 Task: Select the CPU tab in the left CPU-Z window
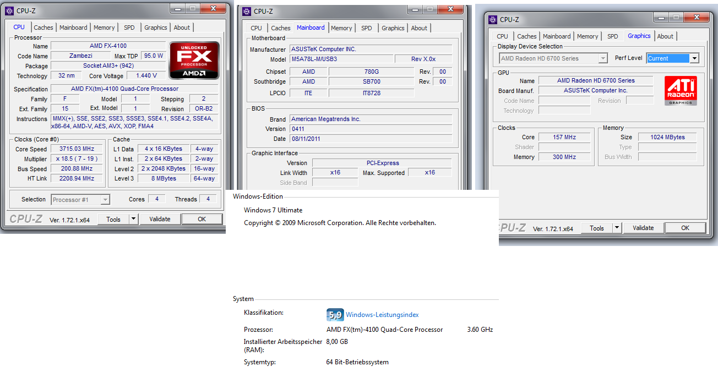19,27
